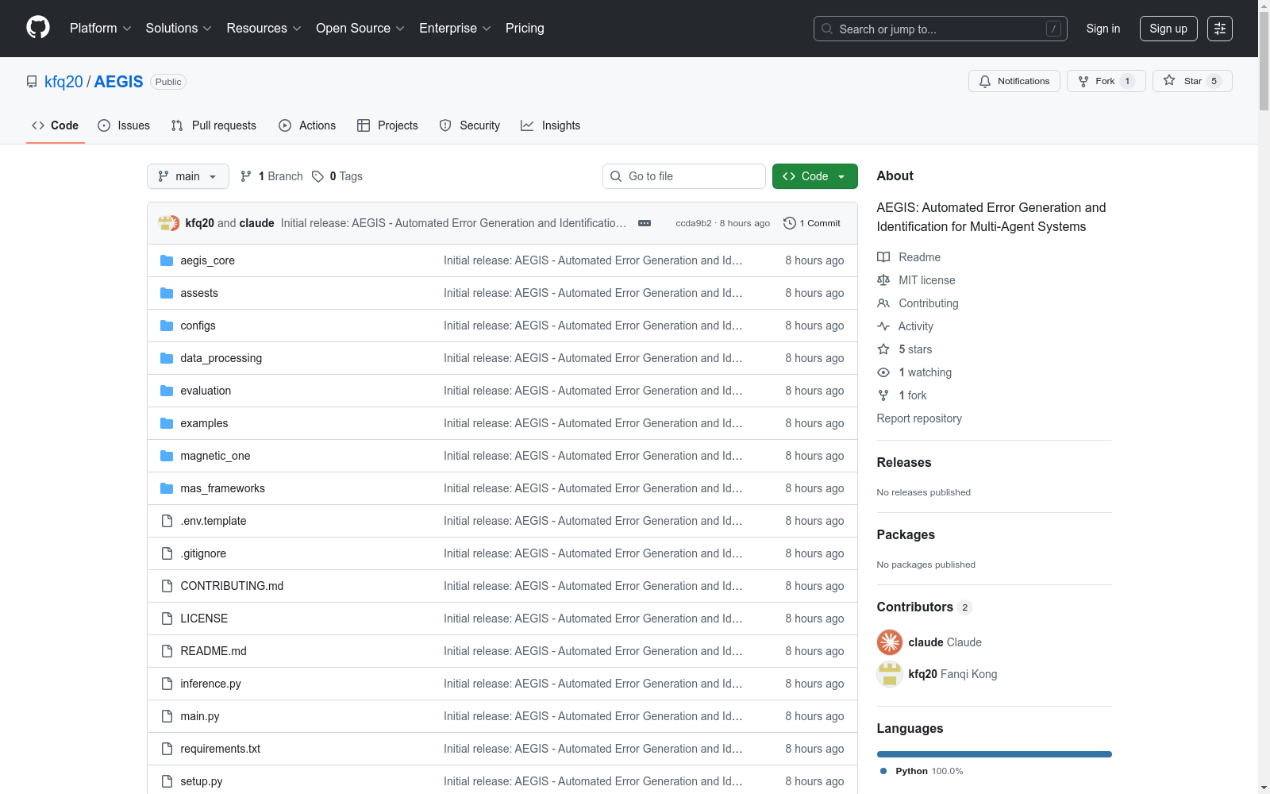Focus the Search or jump to field

click(941, 29)
